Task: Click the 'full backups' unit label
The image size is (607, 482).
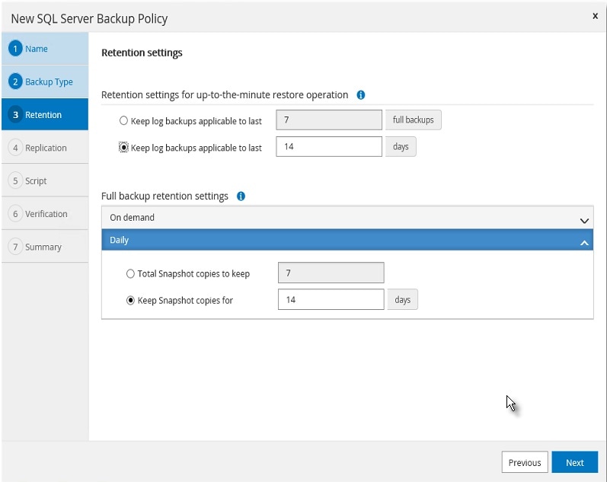Action: click(x=413, y=120)
